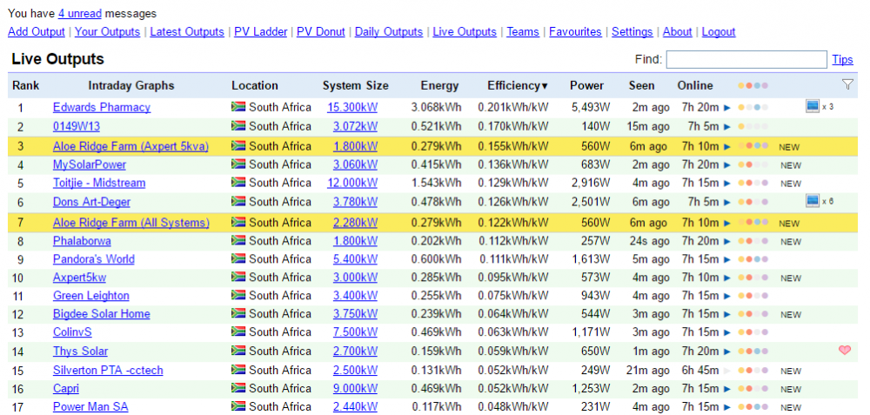Open Daily Outputs page

pyautogui.click(x=389, y=31)
